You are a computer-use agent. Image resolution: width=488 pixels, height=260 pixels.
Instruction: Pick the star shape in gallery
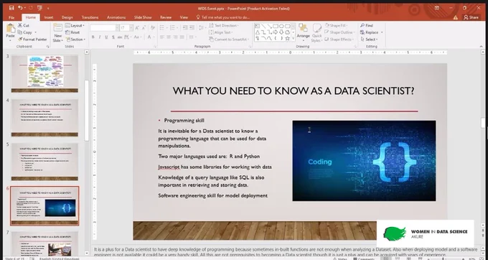pos(287,38)
